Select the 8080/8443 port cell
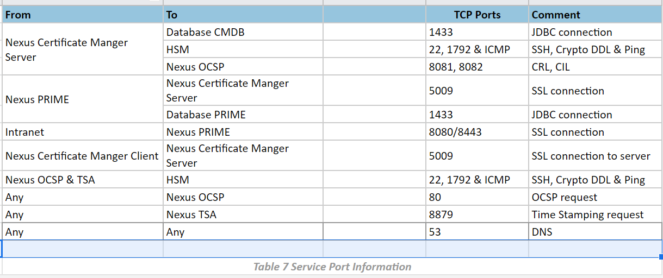Image resolution: width=663 pixels, height=278 pixels. (477, 132)
